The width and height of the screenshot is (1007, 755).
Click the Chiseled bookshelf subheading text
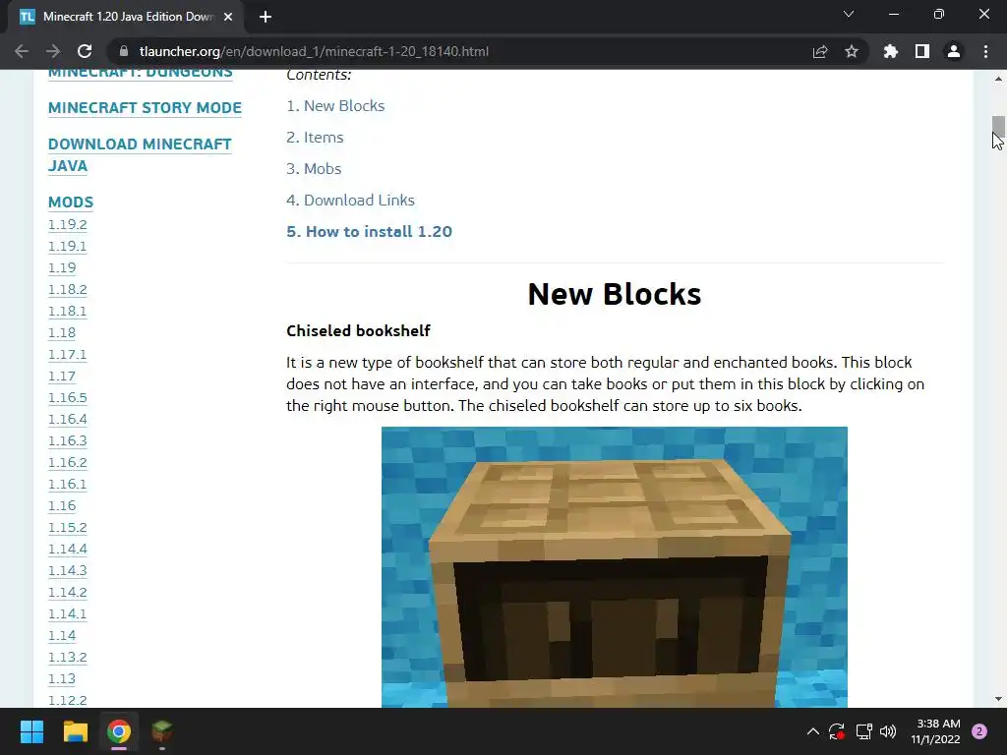[358, 331]
